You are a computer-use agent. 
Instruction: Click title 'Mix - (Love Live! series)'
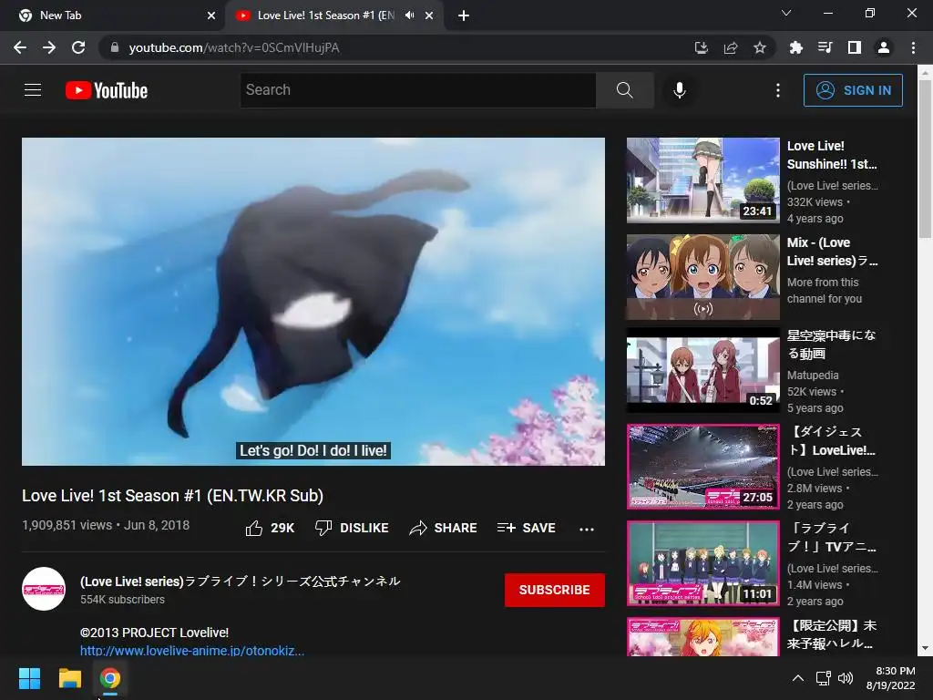click(x=832, y=252)
